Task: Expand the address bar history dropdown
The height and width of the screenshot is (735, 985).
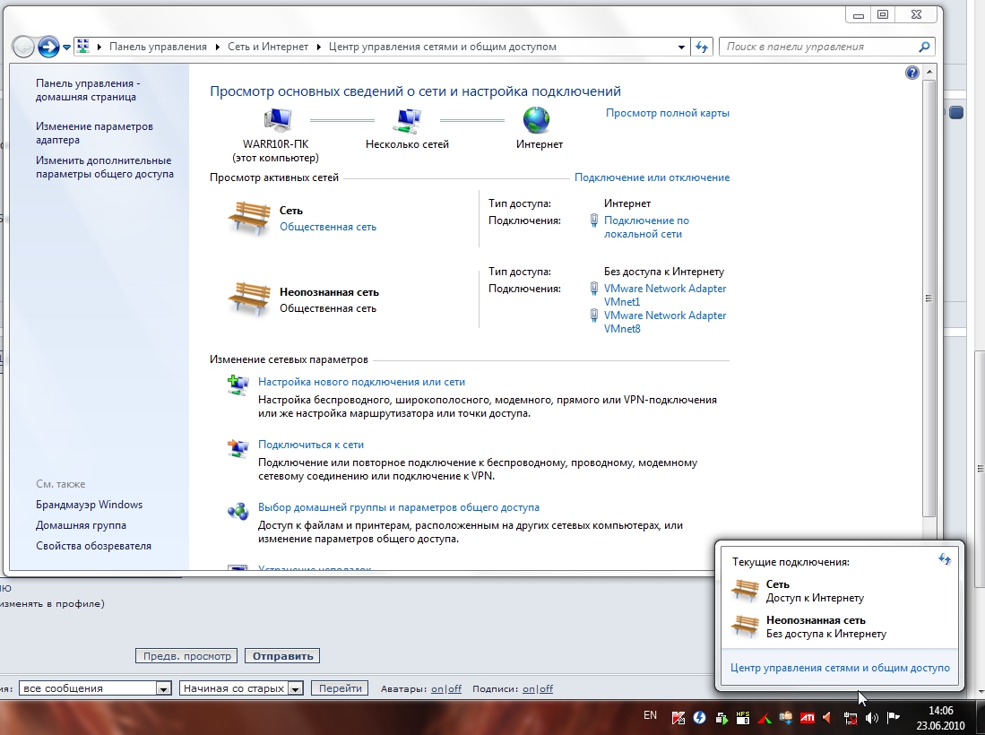Action: tap(681, 48)
